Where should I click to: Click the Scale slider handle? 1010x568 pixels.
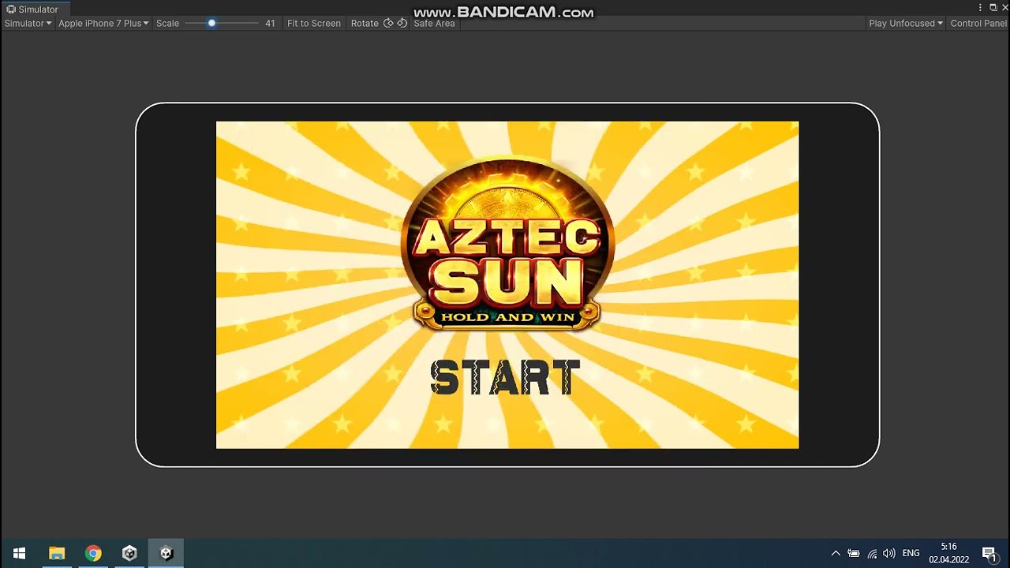[211, 24]
